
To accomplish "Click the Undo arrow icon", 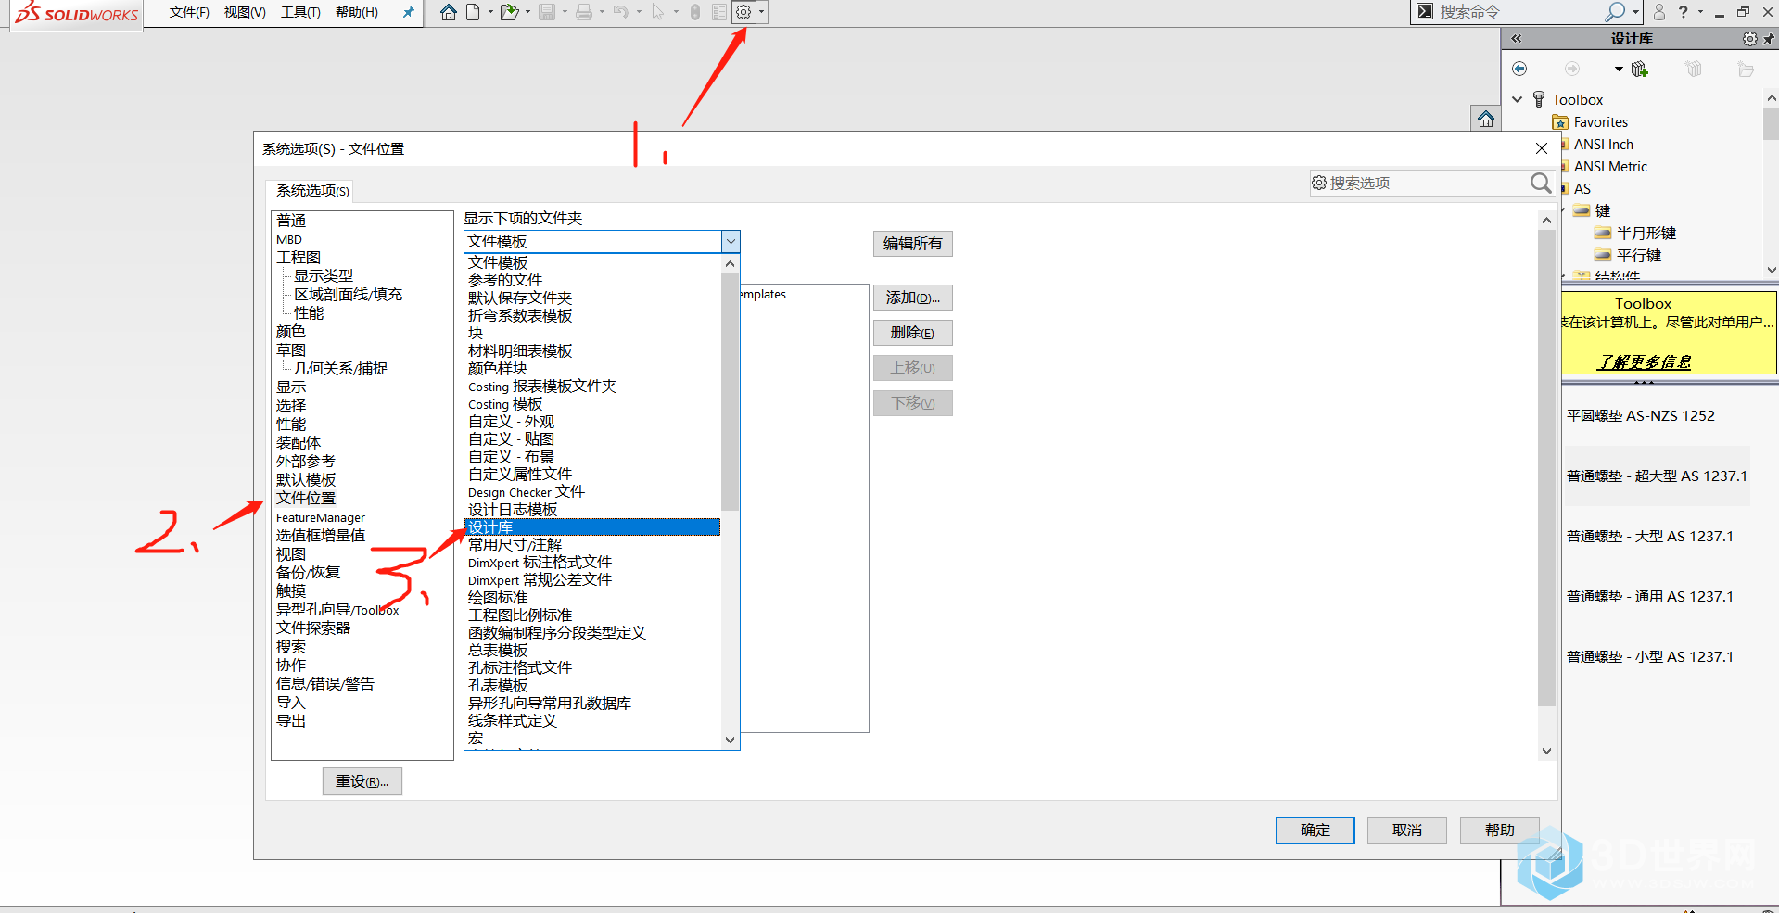I will (x=621, y=12).
